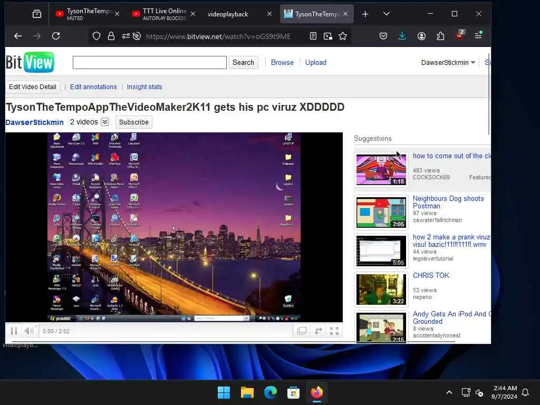Open uBlock extension icon with badge
Viewport: 540px width, 405px height.
(x=460, y=35)
